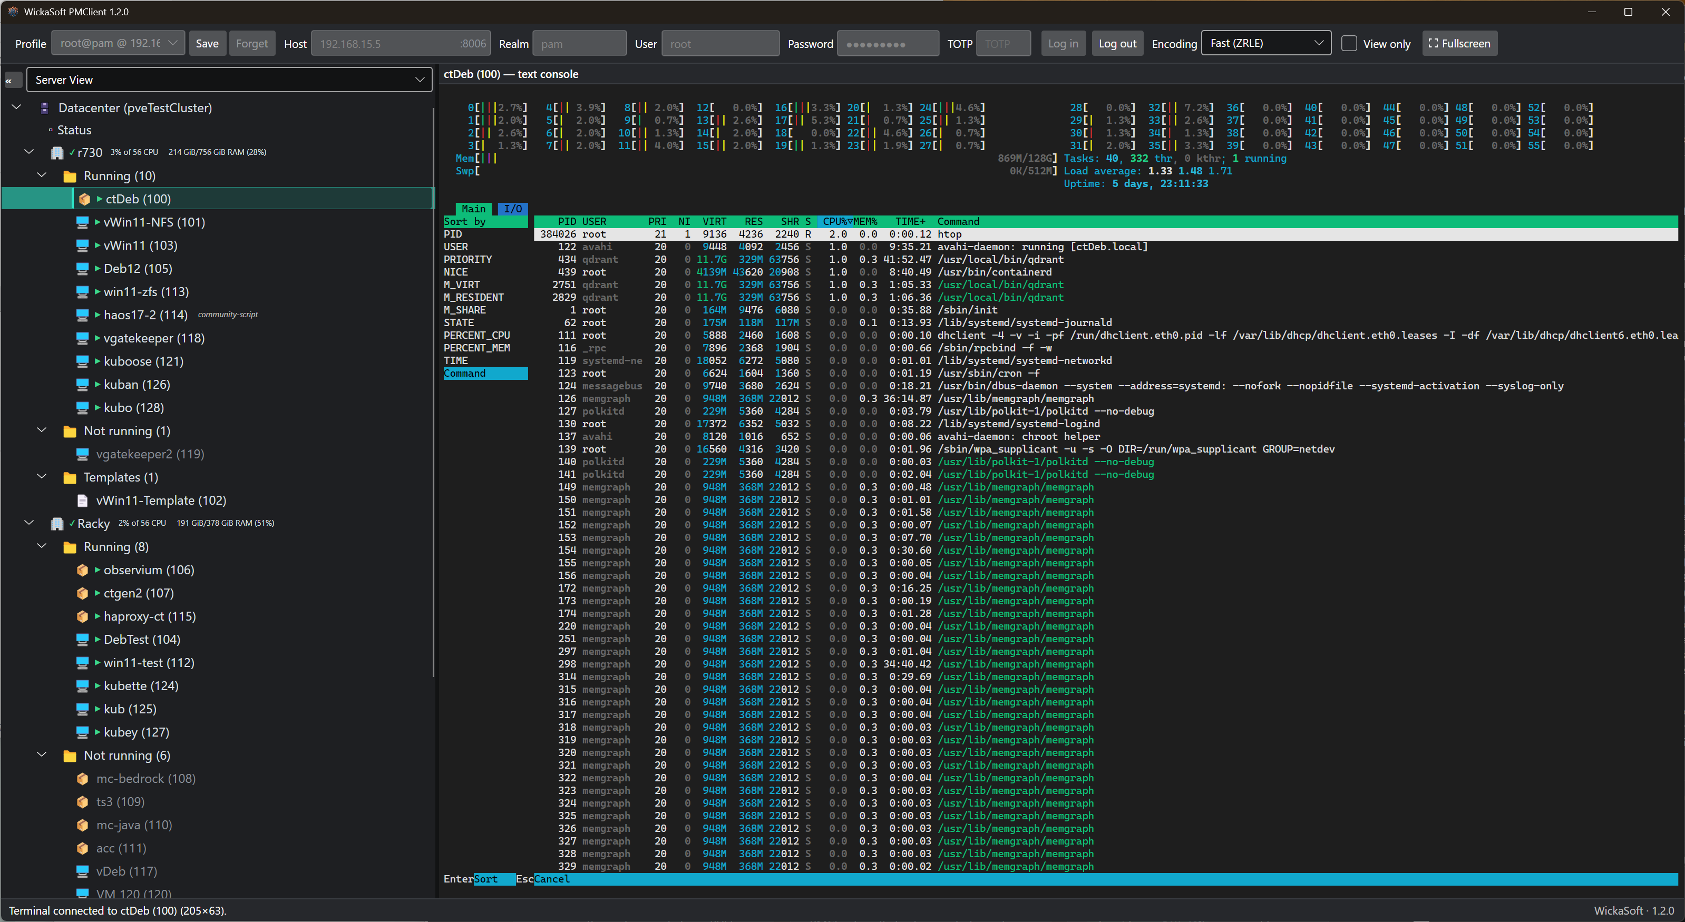Click the ctDeb (100) container icon
The image size is (1685, 922).
coord(84,199)
